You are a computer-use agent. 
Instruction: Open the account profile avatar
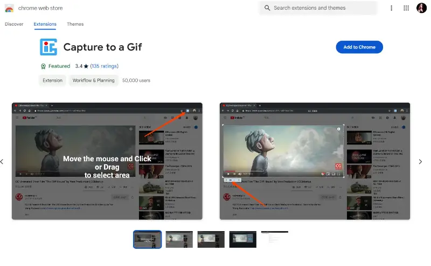point(421,8)
